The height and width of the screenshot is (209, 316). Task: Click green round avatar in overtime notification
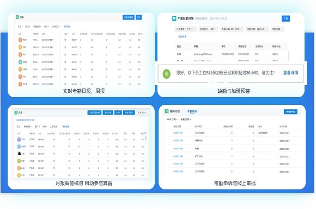(x=167, y=74)
